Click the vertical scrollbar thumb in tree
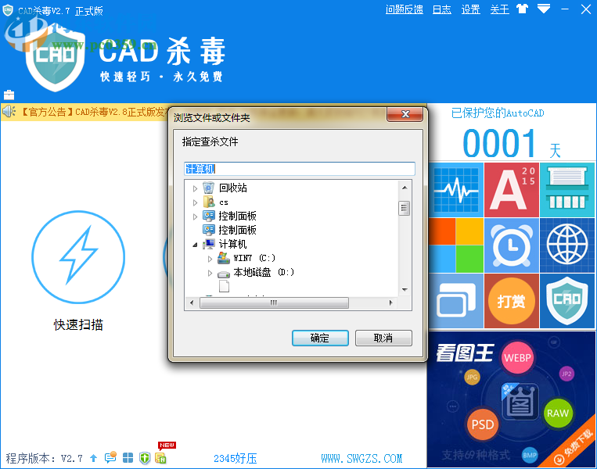The image size is (597, 469). point(405,208)
